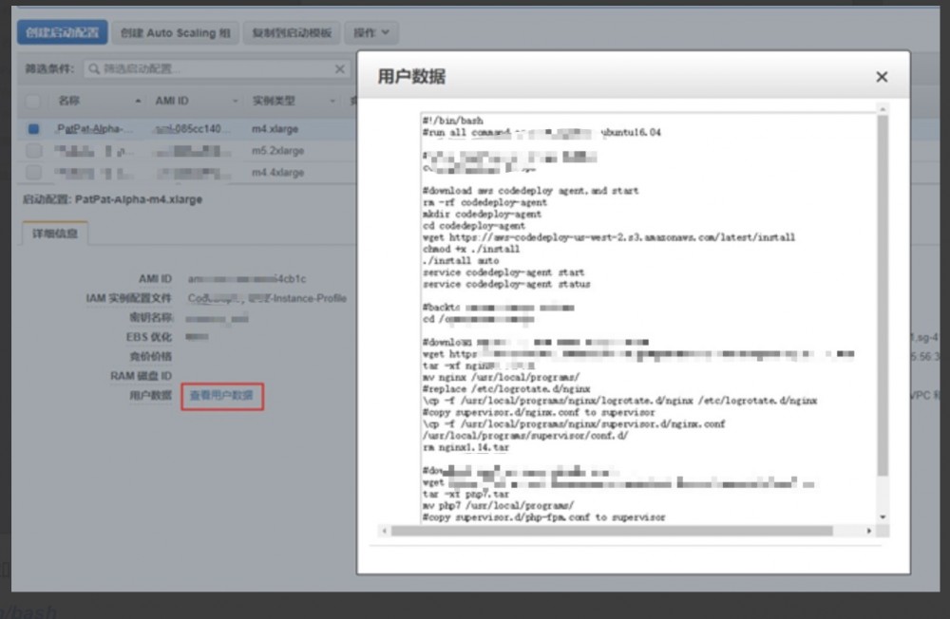Click the 操作 dropdown caret
The width and height of the screenshot is (950, 619).
385,31
